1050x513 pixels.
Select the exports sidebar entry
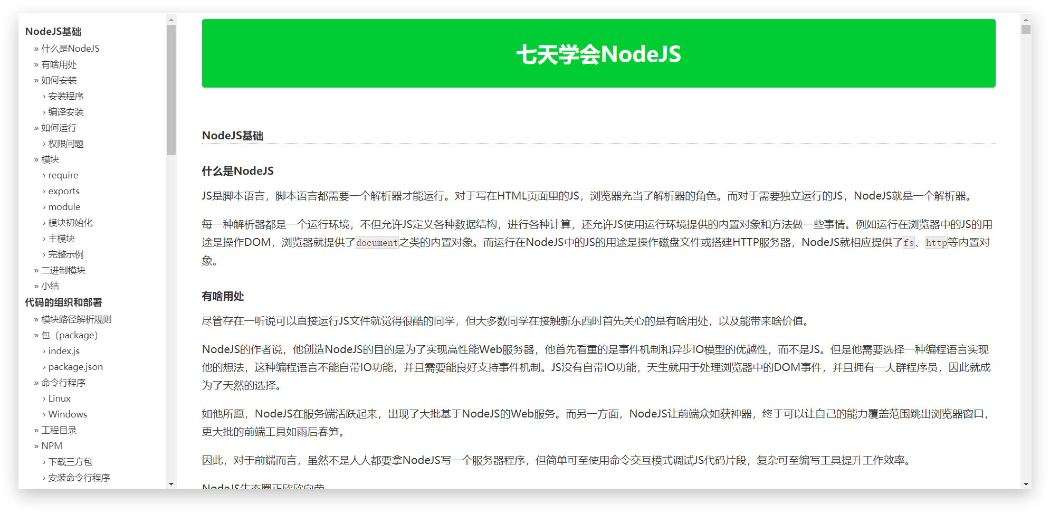click(x=64, y=191)
